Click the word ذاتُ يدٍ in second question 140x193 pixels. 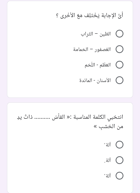[x=25, y=117]
